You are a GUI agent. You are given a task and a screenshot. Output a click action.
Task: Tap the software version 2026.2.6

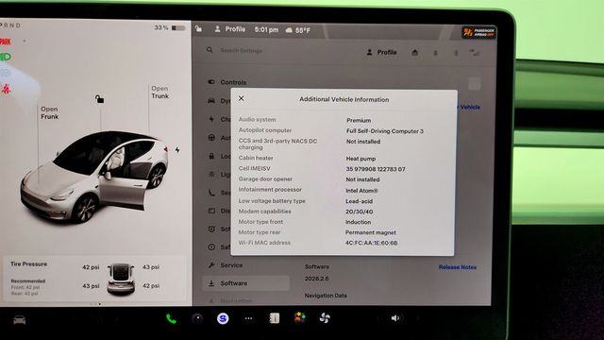pyautogui.click(x=317, y=279)
